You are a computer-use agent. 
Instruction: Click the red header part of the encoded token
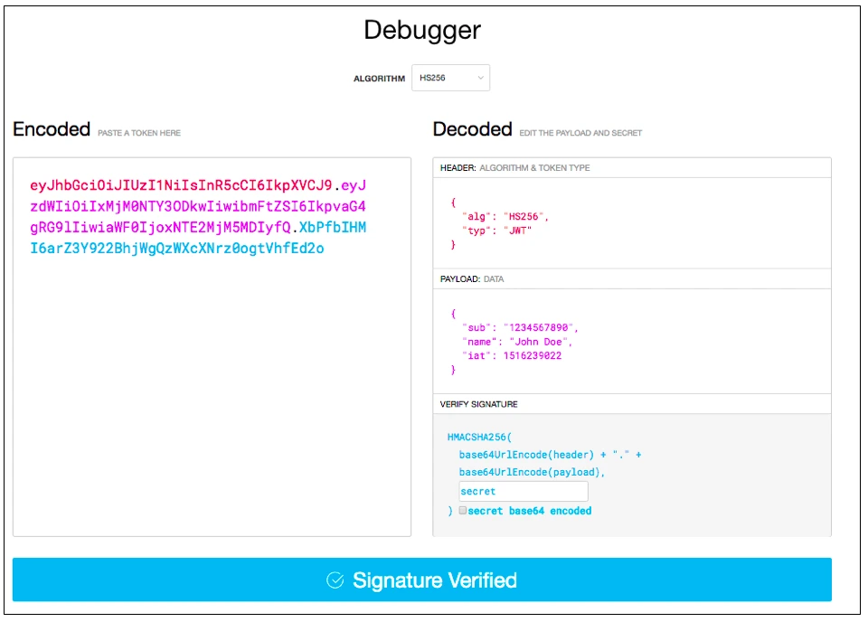click(x=181, y=184)
